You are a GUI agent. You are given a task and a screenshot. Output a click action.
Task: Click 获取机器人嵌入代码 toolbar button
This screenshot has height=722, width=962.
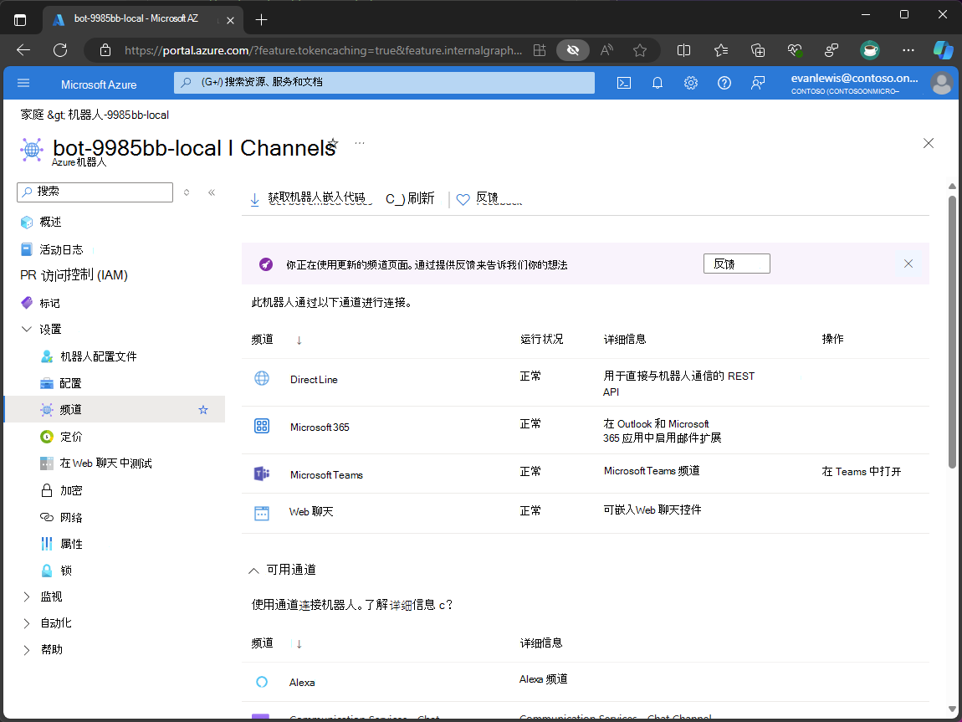point(310,199)
